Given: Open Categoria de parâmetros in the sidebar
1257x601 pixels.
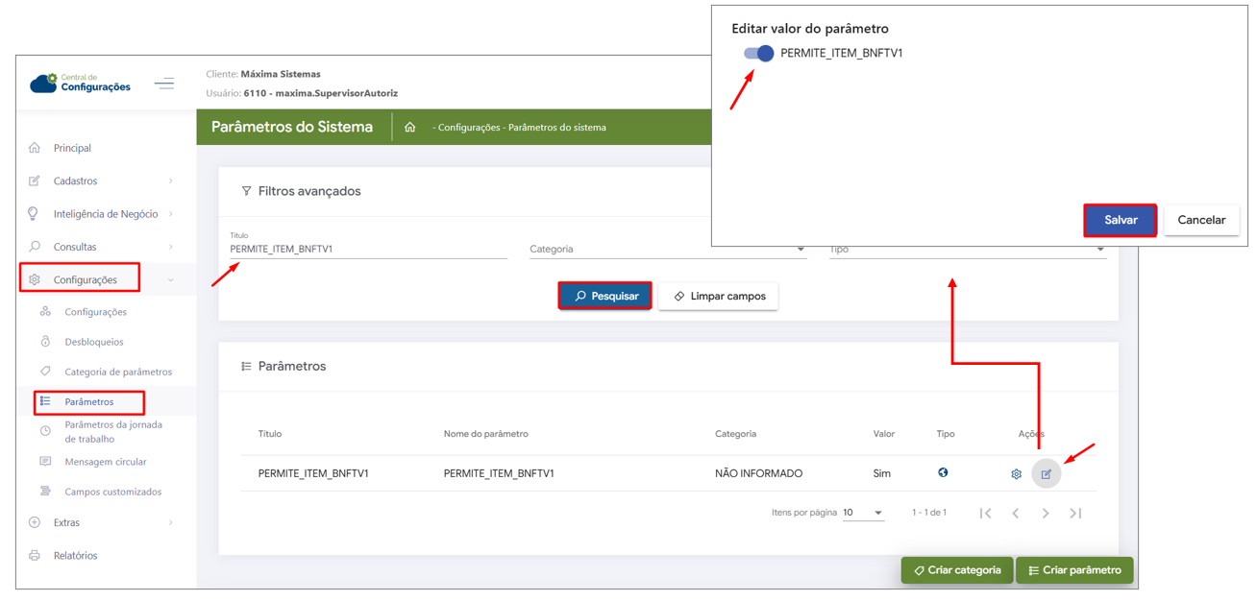Looking at the screenshot, I should click(118, 372).
